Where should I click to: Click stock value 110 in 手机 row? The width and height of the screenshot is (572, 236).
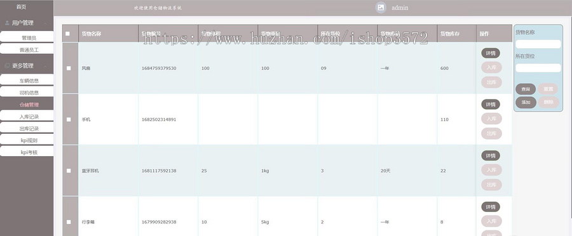[x=444, y=119]
